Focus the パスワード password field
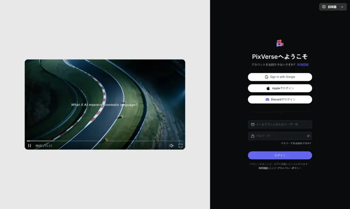The height and width of the screenshot is (209, 350). pyautogui.click(x=280, y=136)
